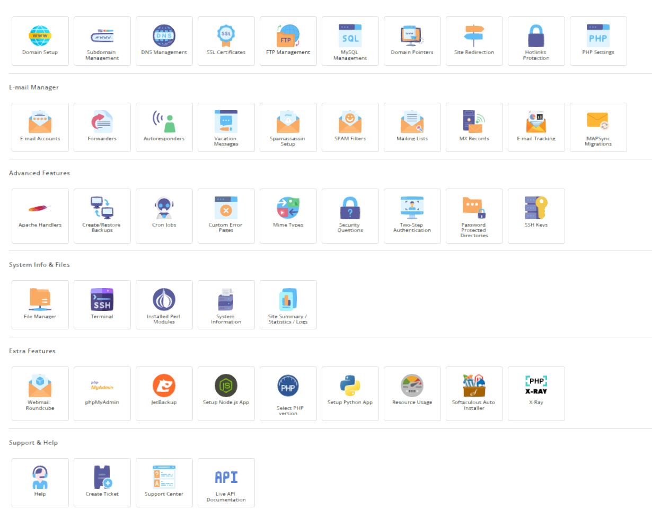Open Site Summary / Statistics / Logs
Viewport: 652px width, 510px height.
[x=288, y=305]
